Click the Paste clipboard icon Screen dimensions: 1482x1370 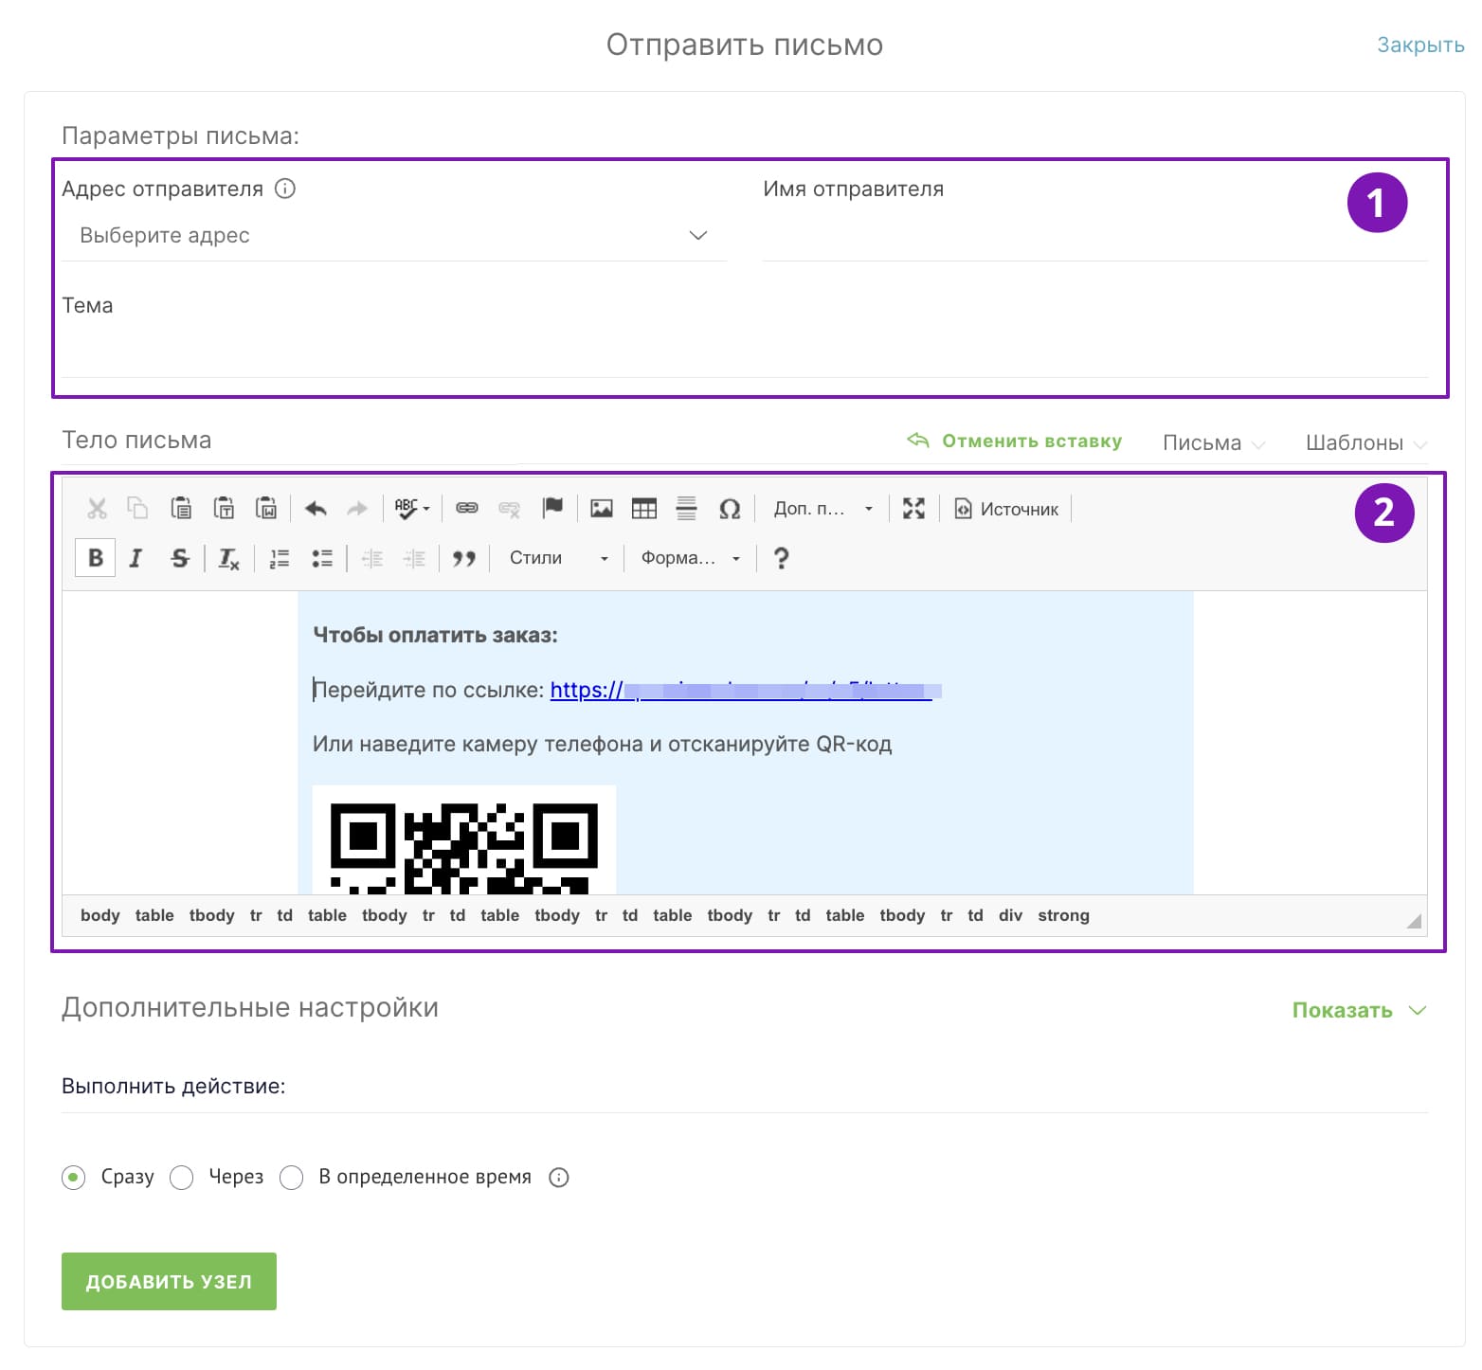(x=181, y=509)
